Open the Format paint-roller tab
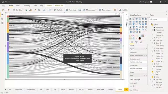The image size is (168, 94). (136, 42)
